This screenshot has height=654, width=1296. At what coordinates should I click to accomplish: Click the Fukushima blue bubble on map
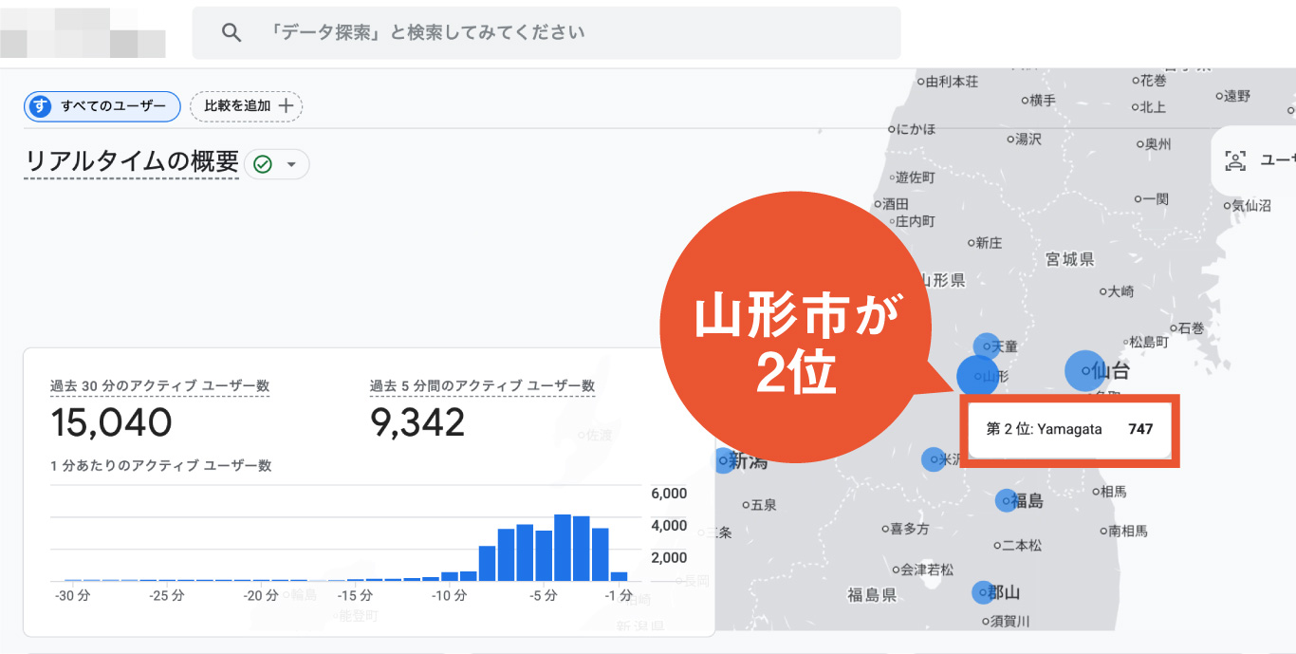(1007, 500)
